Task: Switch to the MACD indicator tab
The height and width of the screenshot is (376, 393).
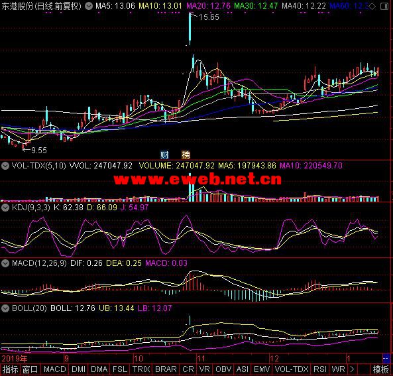Action: tap(54, 369)
